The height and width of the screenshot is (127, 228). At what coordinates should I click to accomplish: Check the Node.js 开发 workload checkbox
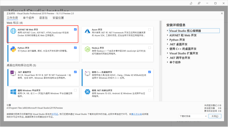(150, 48)
